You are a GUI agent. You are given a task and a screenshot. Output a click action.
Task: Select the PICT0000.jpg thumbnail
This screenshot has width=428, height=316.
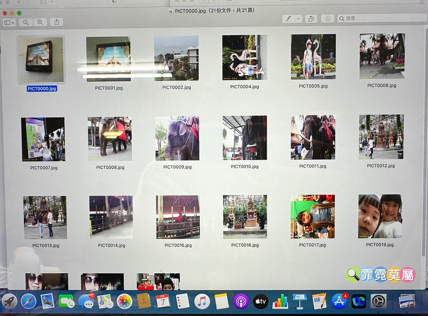pyautogui.click(x=40, y=59)
